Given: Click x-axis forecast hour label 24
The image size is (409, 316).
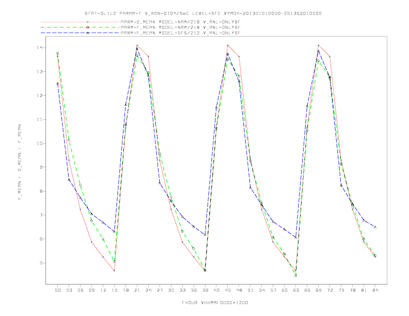Looking at the screenshot, I should point(148,290).
